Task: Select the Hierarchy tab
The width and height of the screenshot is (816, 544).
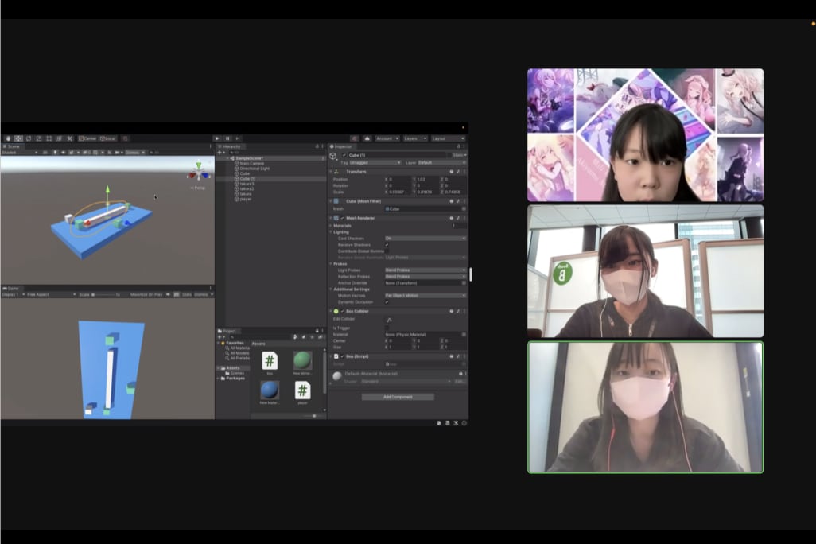Action: pos(231,146)
